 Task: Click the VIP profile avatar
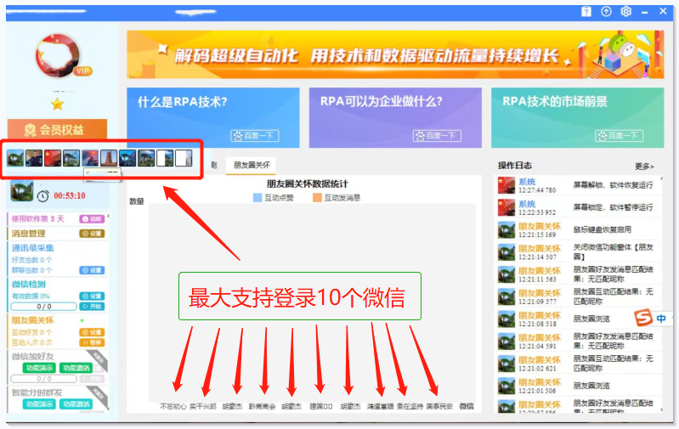pyautogui.click(x=58, y=55)
